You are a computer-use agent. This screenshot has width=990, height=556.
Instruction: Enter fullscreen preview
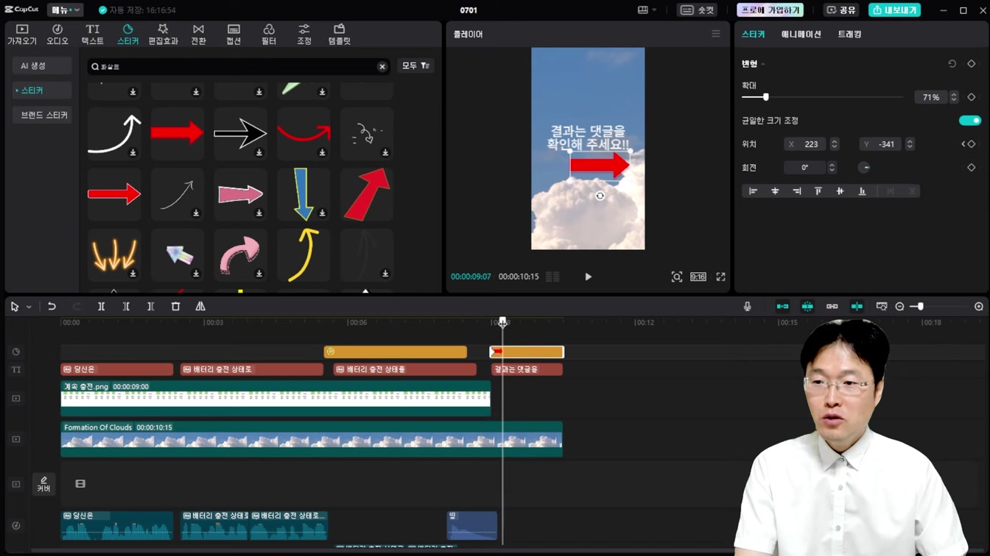point(720,277)
